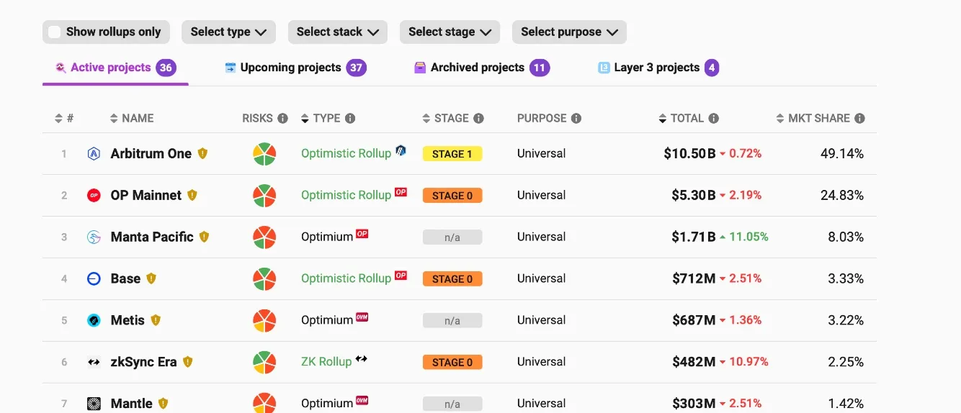The image size is (961, 413).
Task: Click the STAGE 1 badge for Arbitrum One
Action: (x=452, y=154)
